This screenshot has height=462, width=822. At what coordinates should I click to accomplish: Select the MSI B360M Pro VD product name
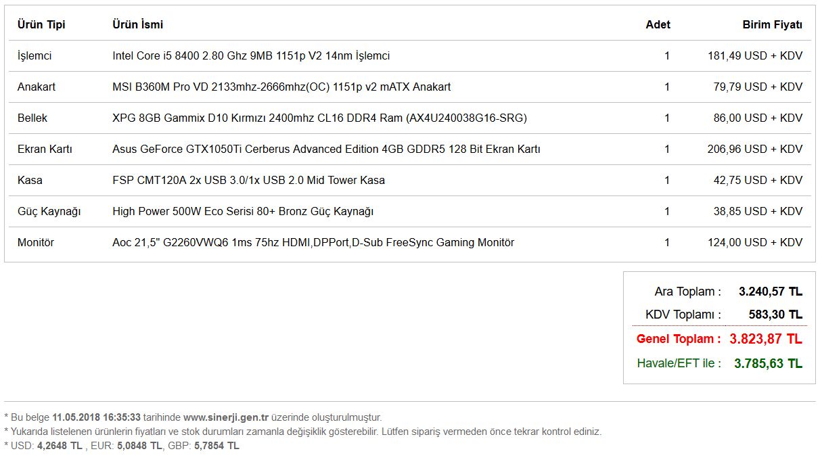(x=281, y=87)
